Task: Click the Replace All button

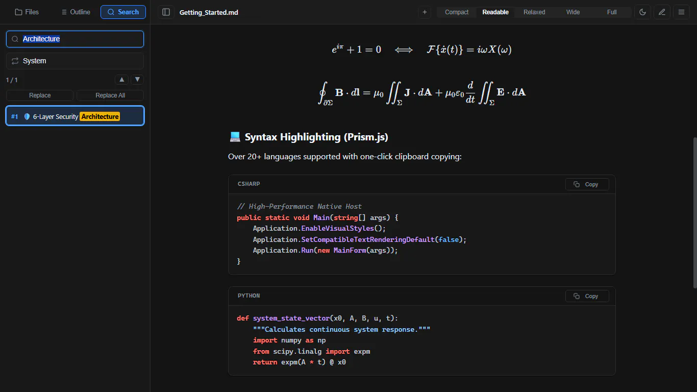Action: point(110,95)
